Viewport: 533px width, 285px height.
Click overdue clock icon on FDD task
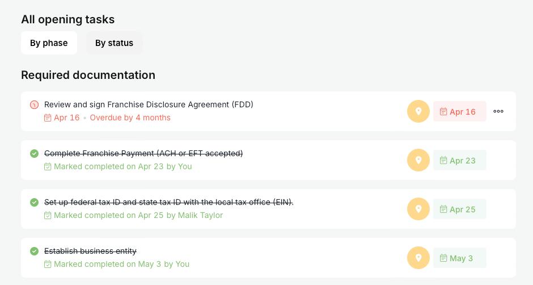pos(34,104)
